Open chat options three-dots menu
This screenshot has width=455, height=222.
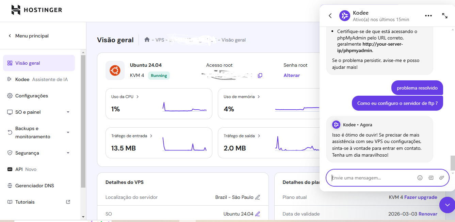[428, 16]
